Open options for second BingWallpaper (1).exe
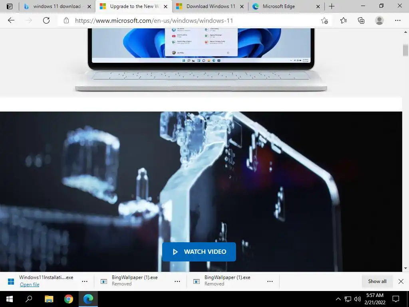 click(270, 281)
